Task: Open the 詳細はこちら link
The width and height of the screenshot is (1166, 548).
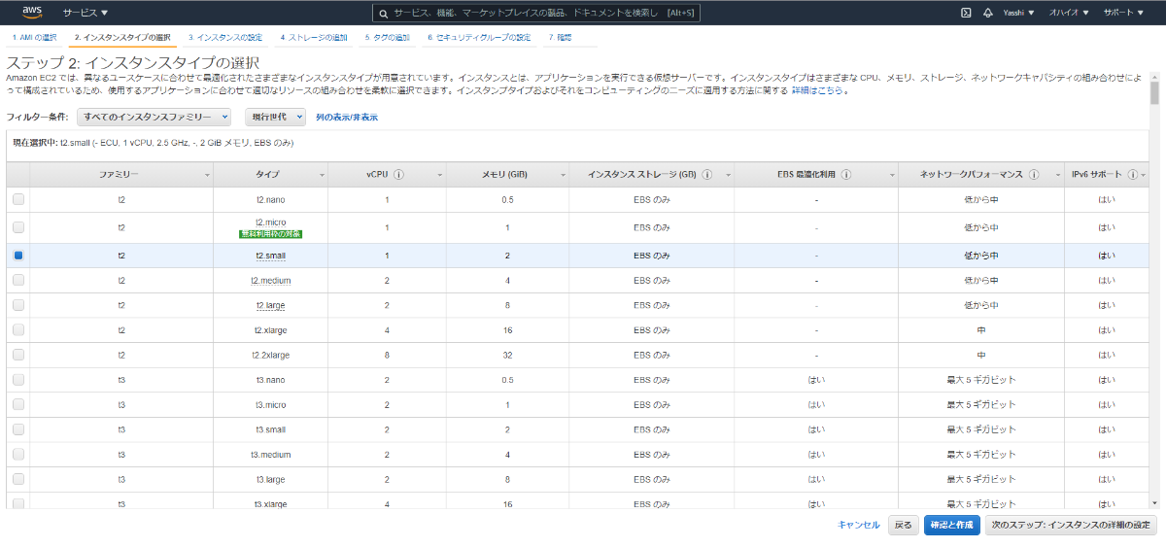Action: point(819,90)
